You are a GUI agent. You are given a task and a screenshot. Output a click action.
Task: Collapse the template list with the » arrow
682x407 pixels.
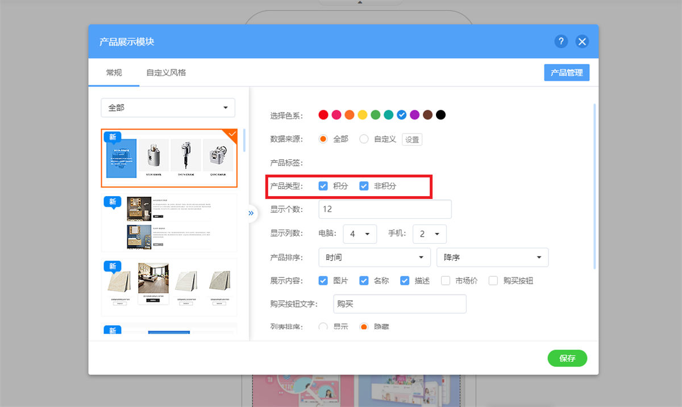coord(251,213)
